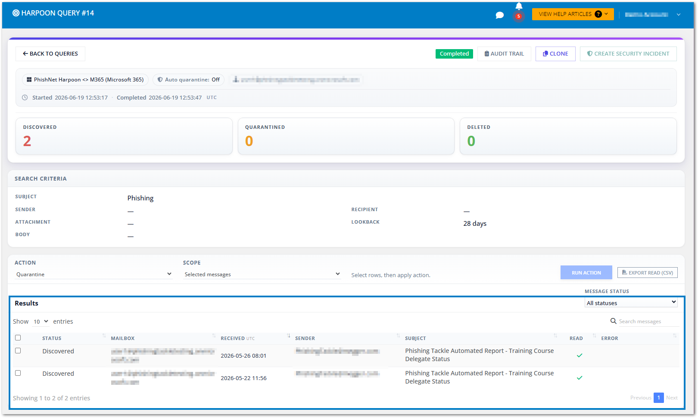Click the PhishNet Harpoon M365 connection chip
This screenshot has height=418, width=698.
click(x=85, y=80)
